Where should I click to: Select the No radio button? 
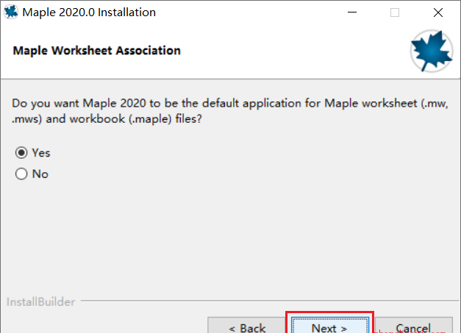21,174
